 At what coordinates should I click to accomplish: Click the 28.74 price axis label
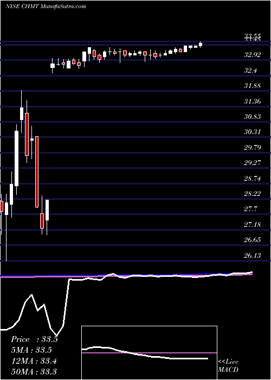click(252, 179)
